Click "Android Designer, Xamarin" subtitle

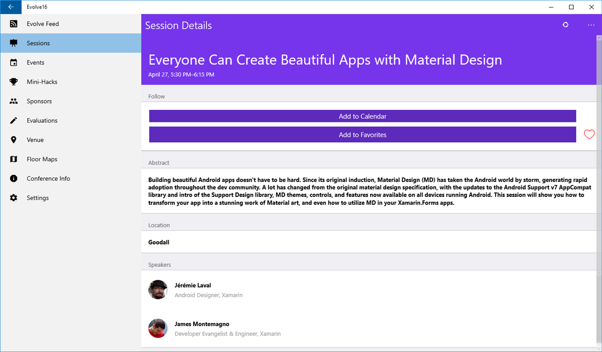click(x=209, y=295)
